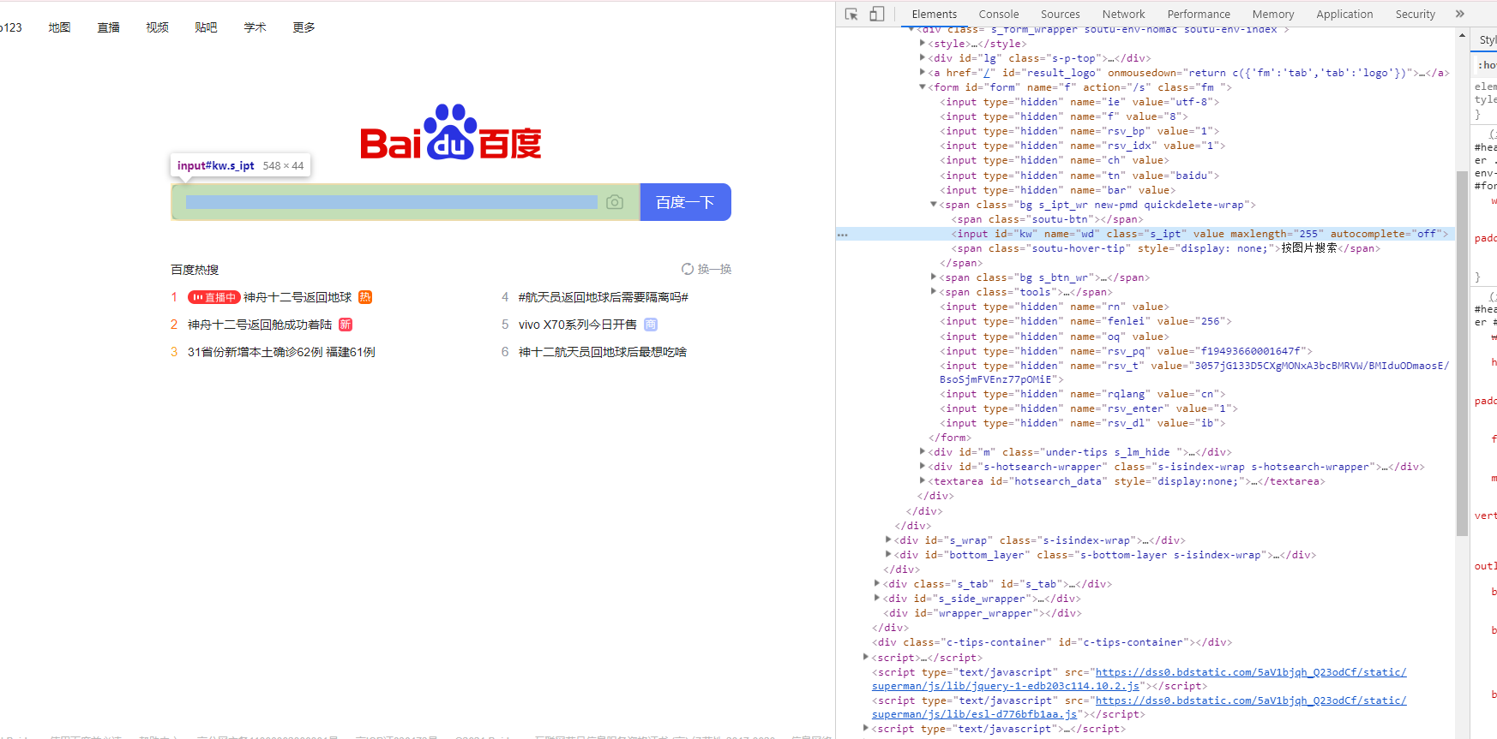This screenshot has height=739, width=1497.
Task: Open hot search 神十二航天员回地球后最想吃啥
Action: pos(603,352)
